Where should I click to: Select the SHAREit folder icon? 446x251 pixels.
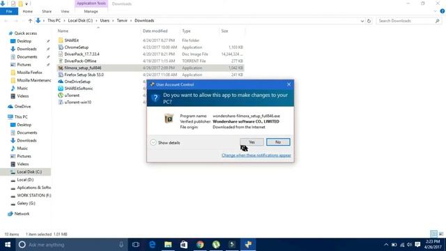coord(61,40)
